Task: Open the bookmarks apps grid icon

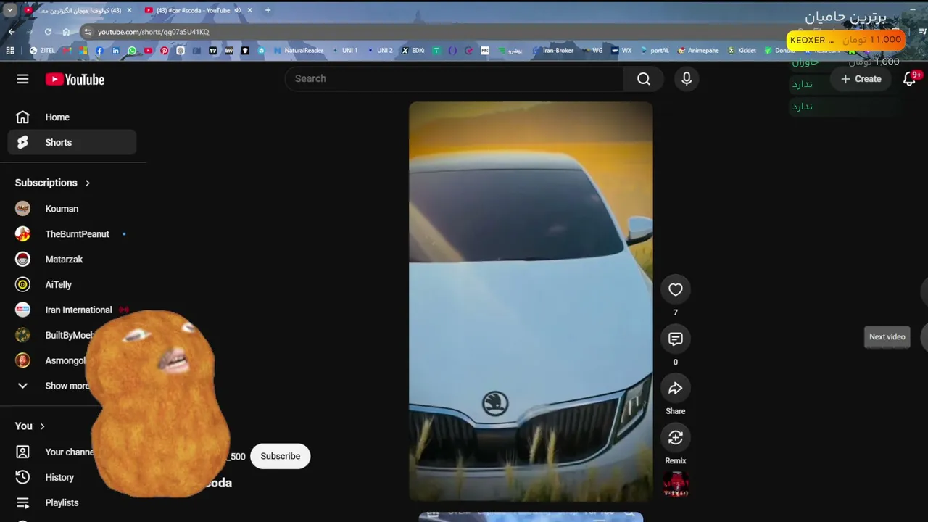Action: 10,51
